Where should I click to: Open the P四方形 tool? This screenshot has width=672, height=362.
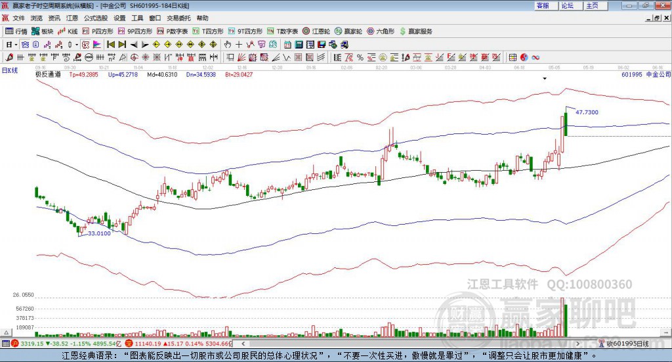coord(98,32)
